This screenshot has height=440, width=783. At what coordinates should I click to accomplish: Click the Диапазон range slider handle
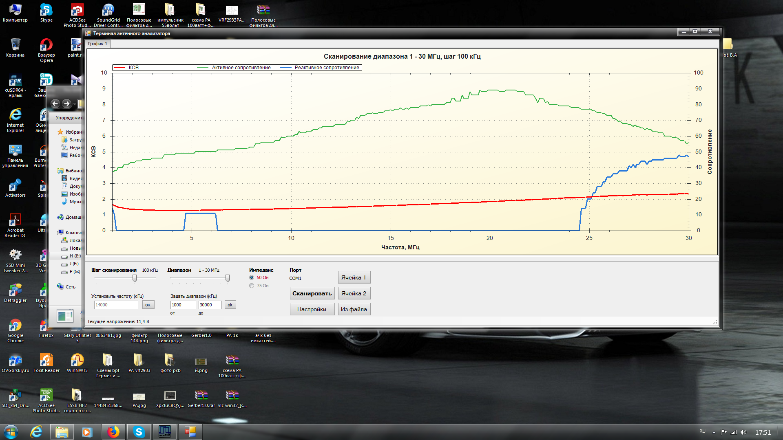(x=228, y=278)
